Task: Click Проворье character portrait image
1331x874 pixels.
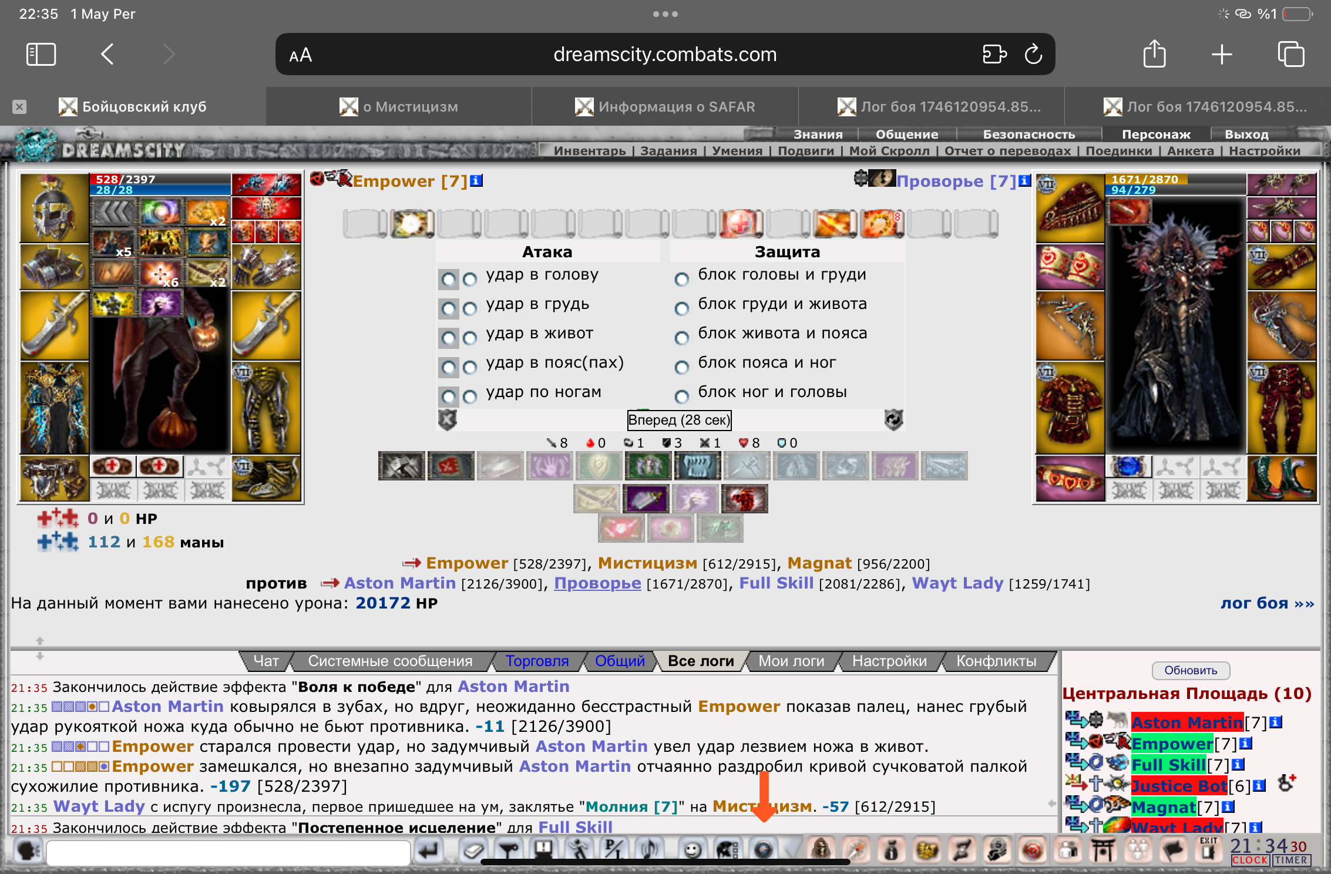Action: coord(1175,326)
